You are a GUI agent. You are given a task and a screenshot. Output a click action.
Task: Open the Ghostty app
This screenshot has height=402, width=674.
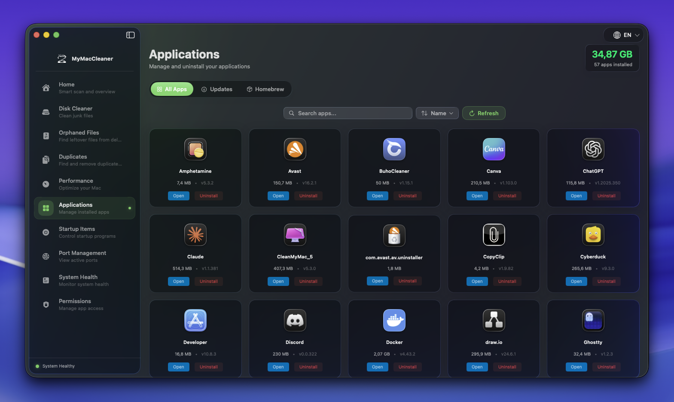point(576,367)
